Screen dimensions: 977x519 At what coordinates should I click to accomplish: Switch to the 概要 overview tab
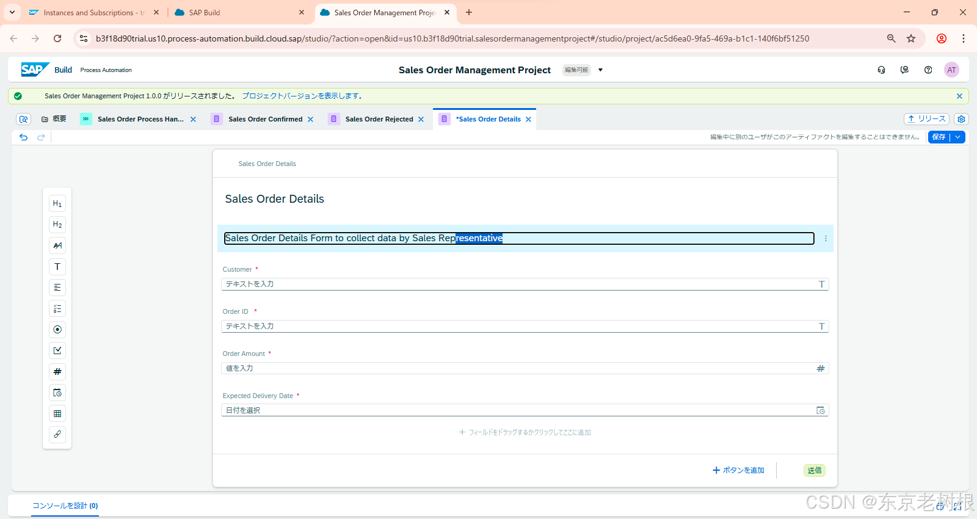tap(54, 119)
